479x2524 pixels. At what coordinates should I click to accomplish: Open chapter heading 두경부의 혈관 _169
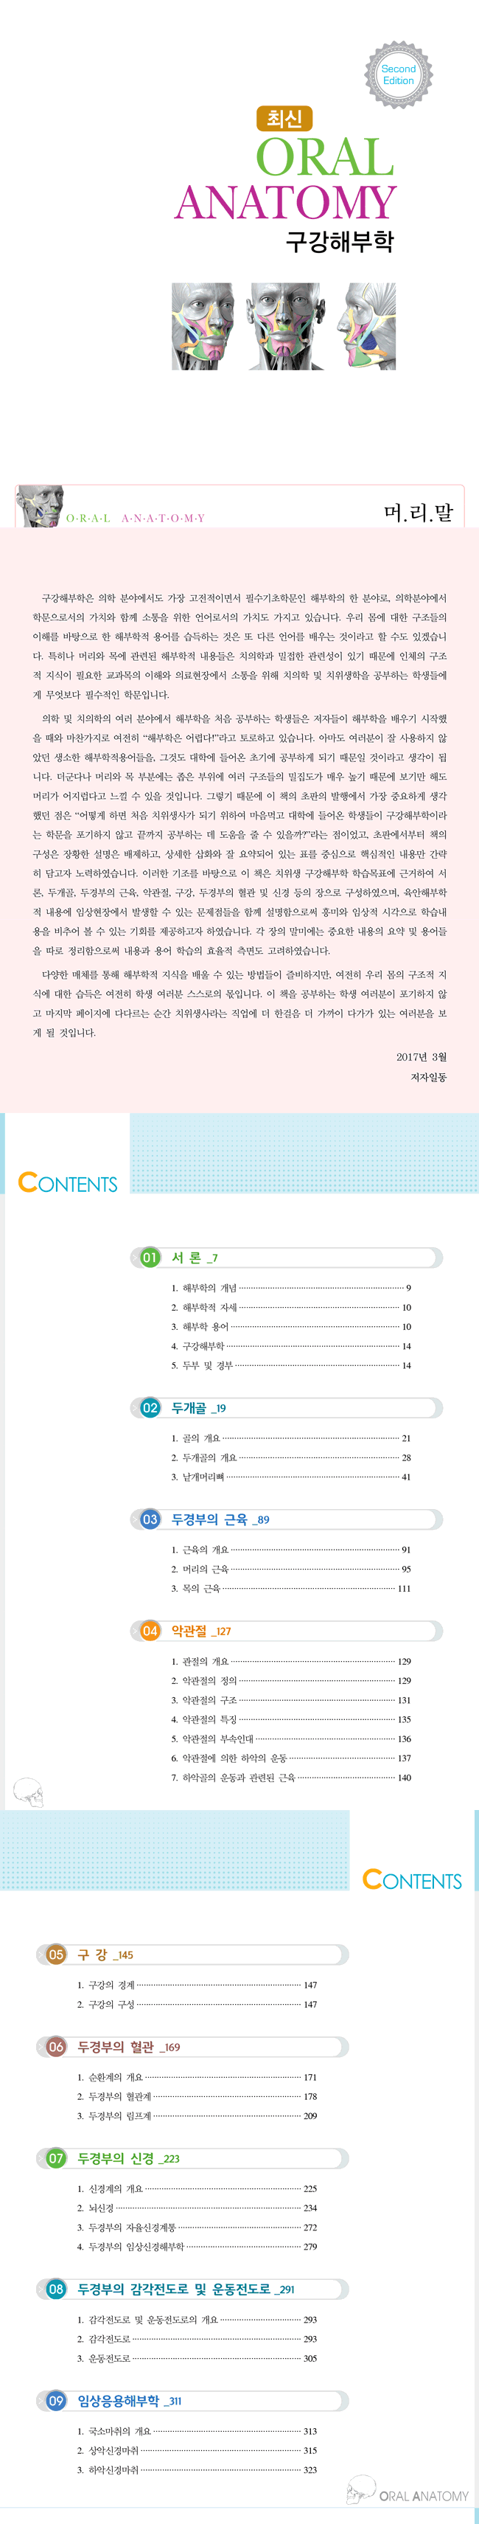point(128,2047)
